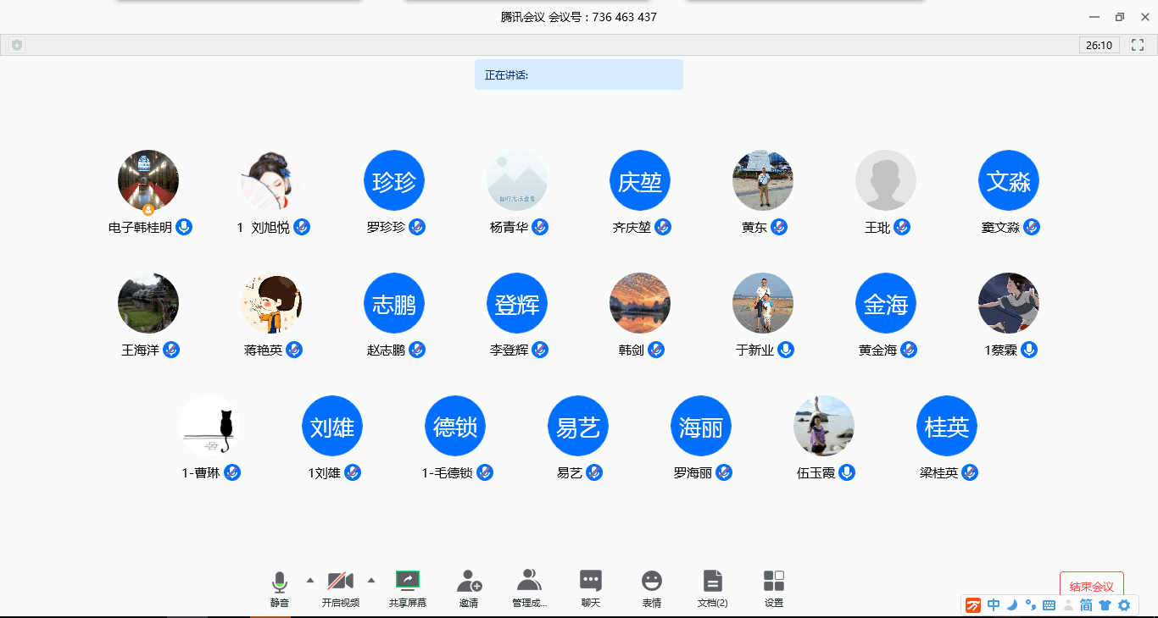This screenshot has width=1158, height=618.
Task: Select 黄东's participant avatar
Action: (x=763, y=180)
